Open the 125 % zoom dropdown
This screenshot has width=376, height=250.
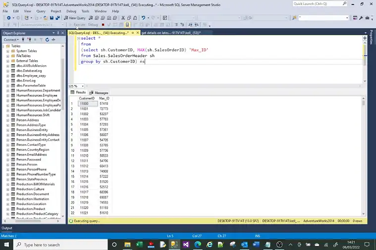tap(83, 86)
